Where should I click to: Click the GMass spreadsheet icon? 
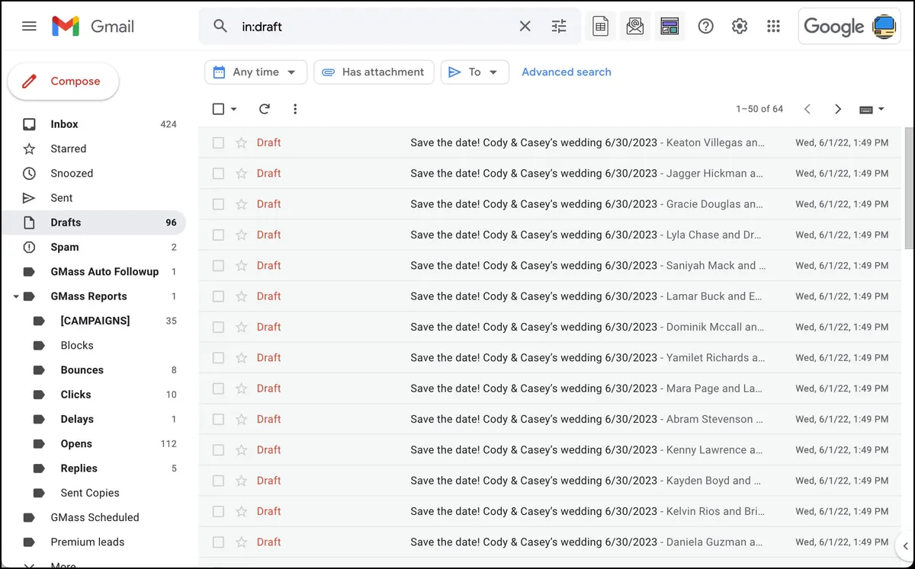[601, 27]
